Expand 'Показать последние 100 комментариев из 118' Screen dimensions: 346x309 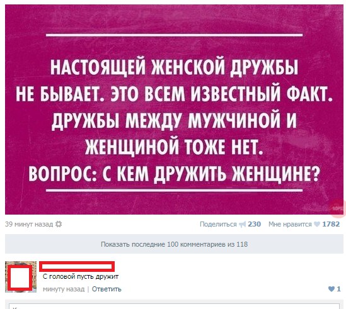click(x=174, y=244)
